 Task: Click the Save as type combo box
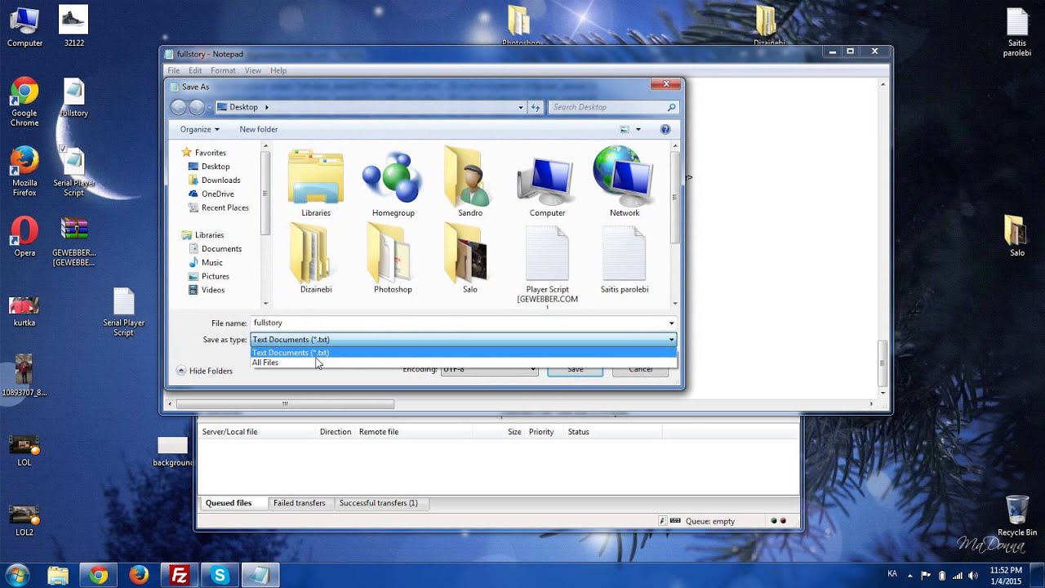(x=463, y=340)
